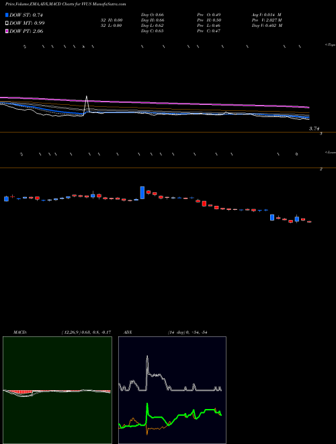This screenshot has width=336, height=444.
Task: Select the 'DOW MT: 0.99' label
Action: (x=27, y=24)
